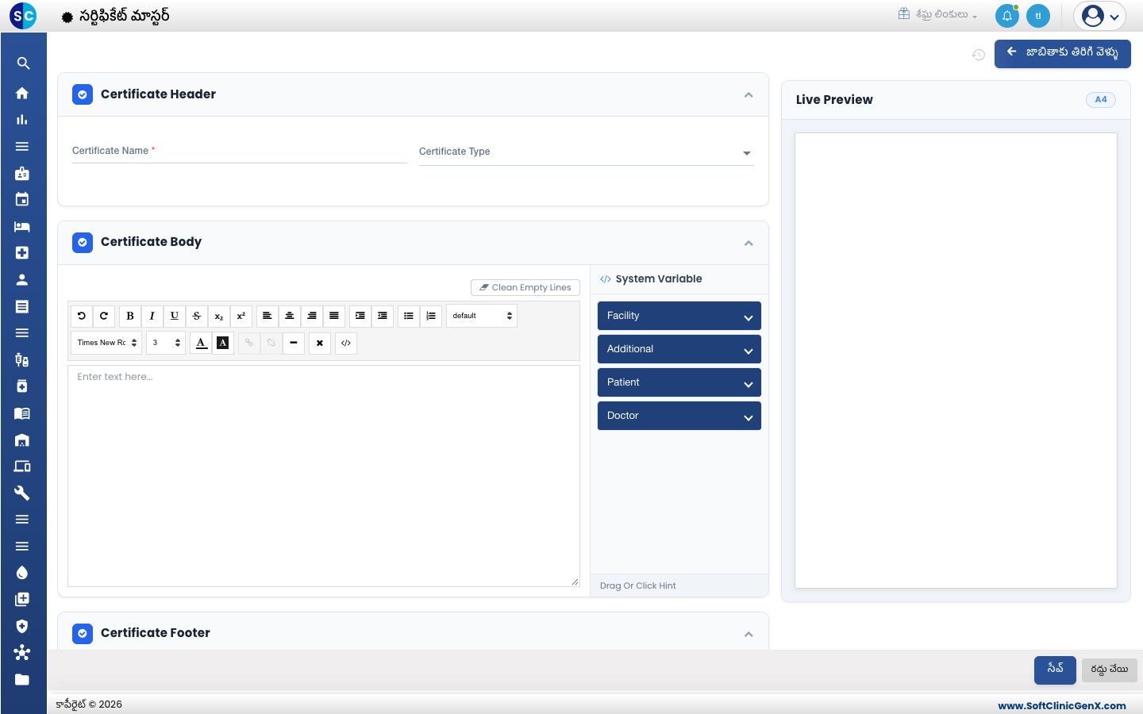Screen dimensions: 1143x714
Task: Toggle strikethrough formatting
Action: 197,316
